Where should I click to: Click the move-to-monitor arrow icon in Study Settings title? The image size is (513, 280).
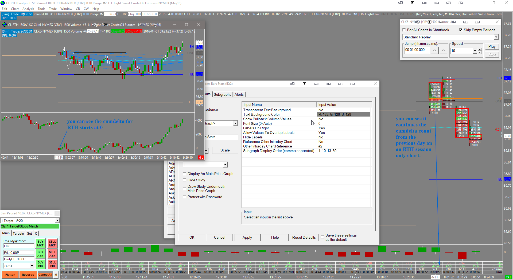(292, 84)
